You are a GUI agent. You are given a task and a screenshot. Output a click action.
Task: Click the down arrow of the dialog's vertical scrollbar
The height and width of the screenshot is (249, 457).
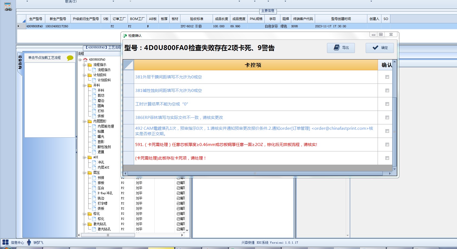[394, 169]
